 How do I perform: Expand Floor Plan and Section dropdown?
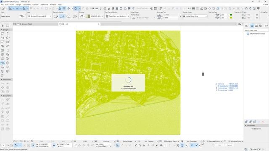tap(117, 16)
